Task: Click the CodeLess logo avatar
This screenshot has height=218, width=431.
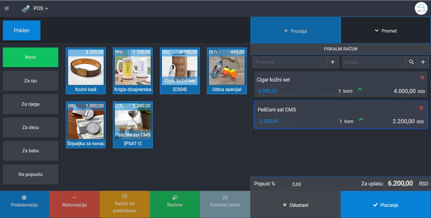Action: [421, 8]
